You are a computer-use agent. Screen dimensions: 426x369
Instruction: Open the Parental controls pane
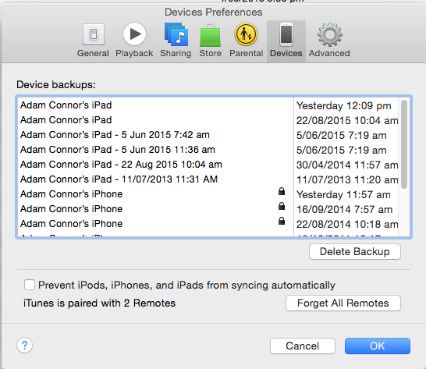[x=246, y=41]
